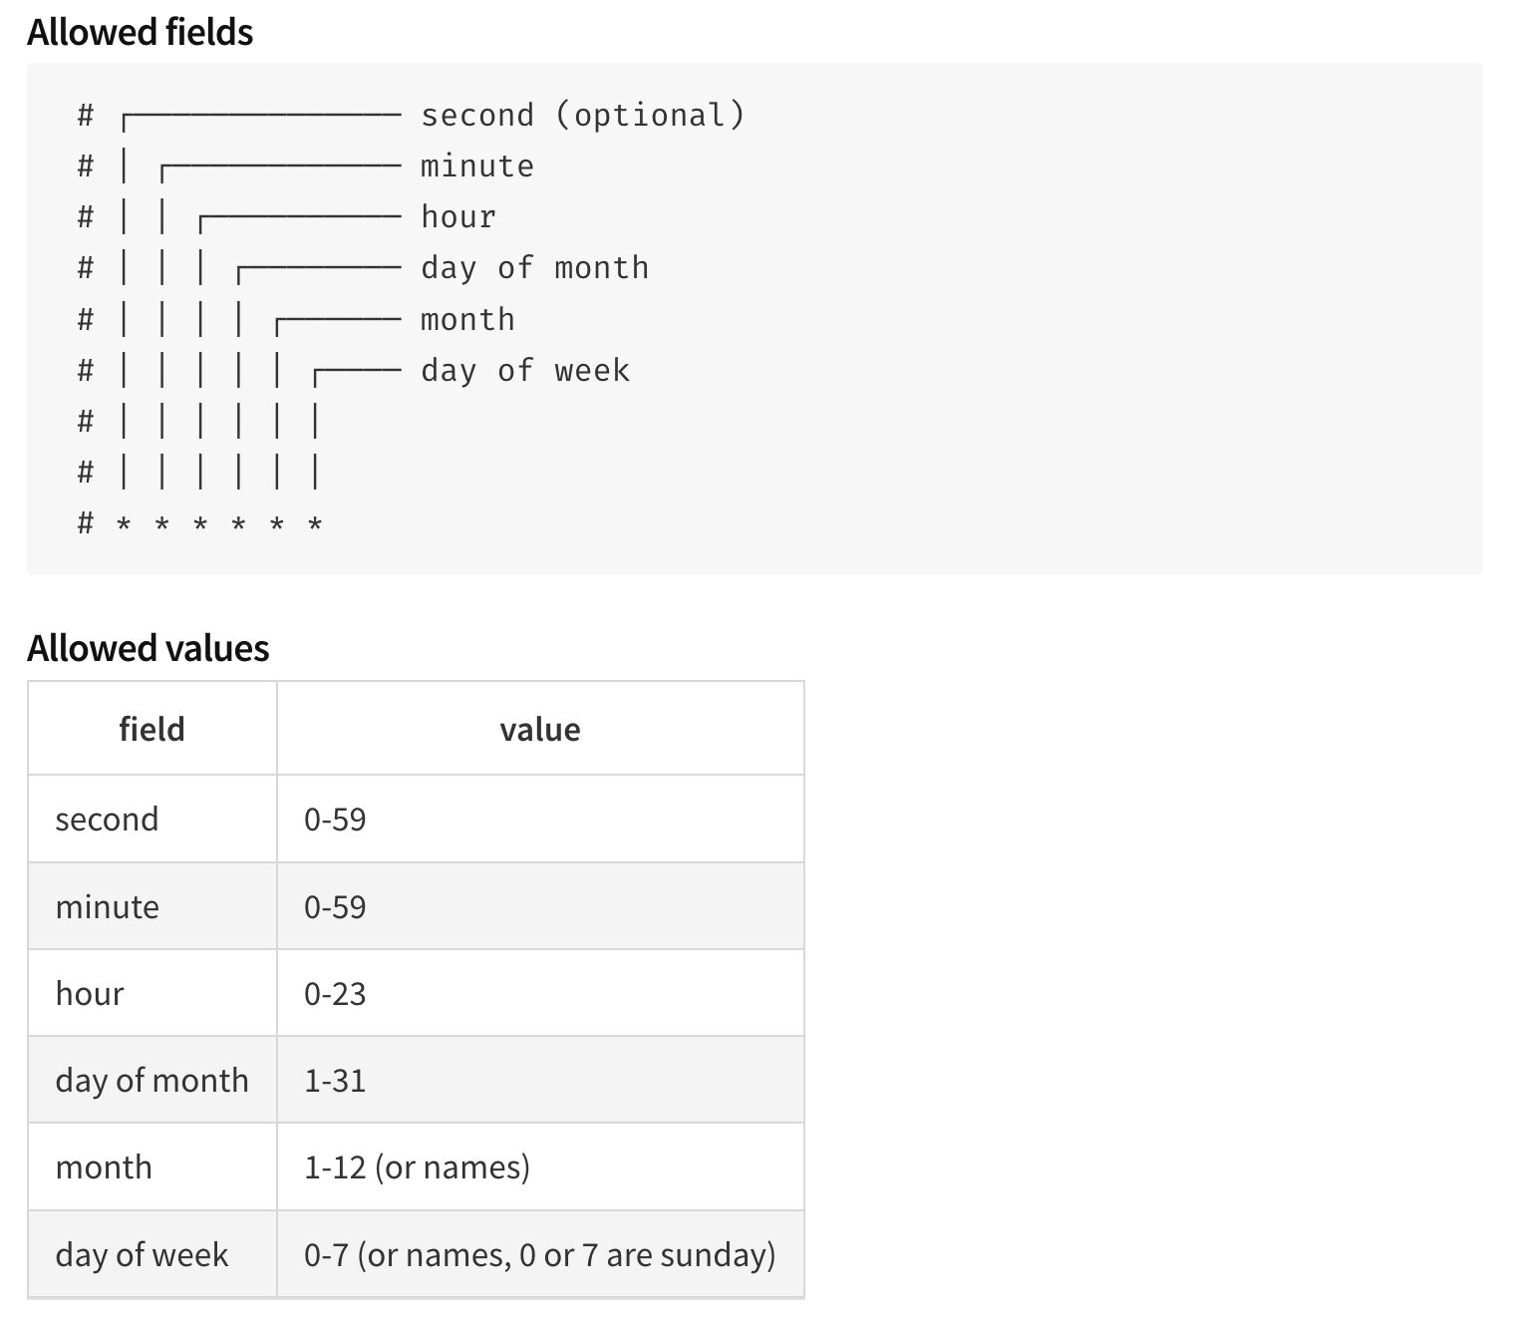The image size is (1513, 1324).
Task: Click 'day of week' in code diagram
Action: tap(525, 371)
